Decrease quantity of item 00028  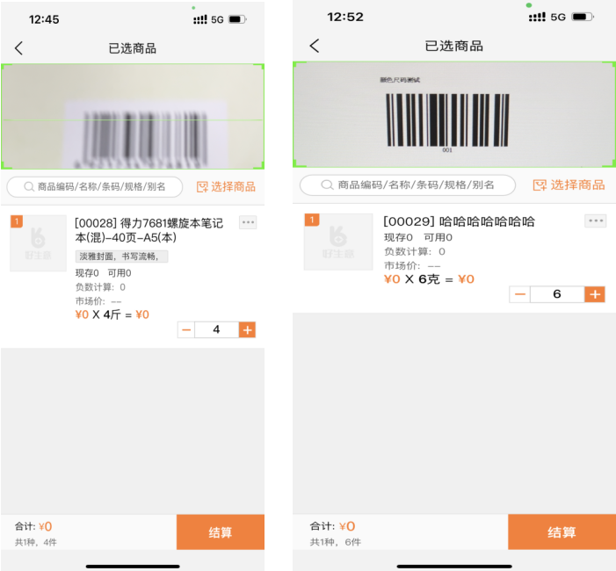186,330
